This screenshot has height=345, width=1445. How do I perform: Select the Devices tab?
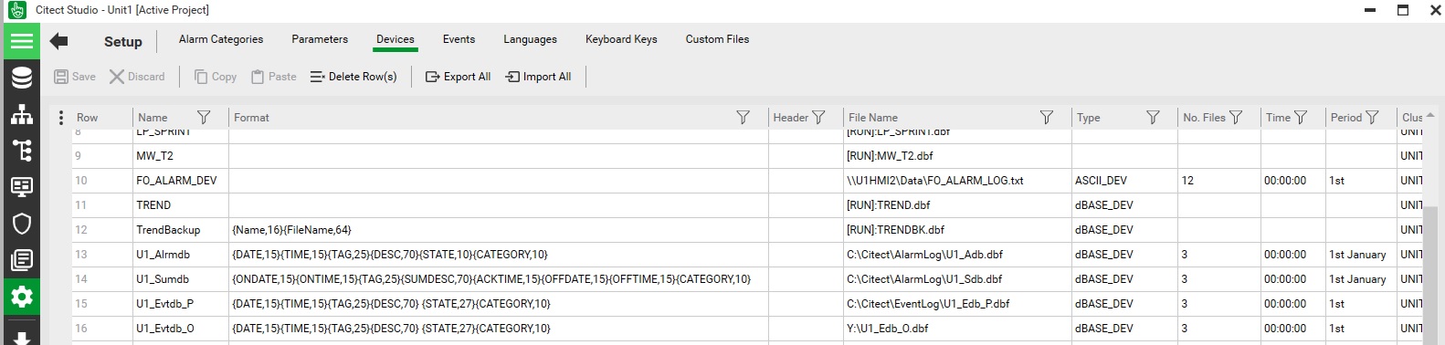(x=396, y=39)
